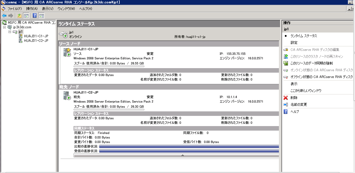Viewport: 355px width, 173px height.
Task: Click the up-one-level folder icon
Action: click(20, 16)
